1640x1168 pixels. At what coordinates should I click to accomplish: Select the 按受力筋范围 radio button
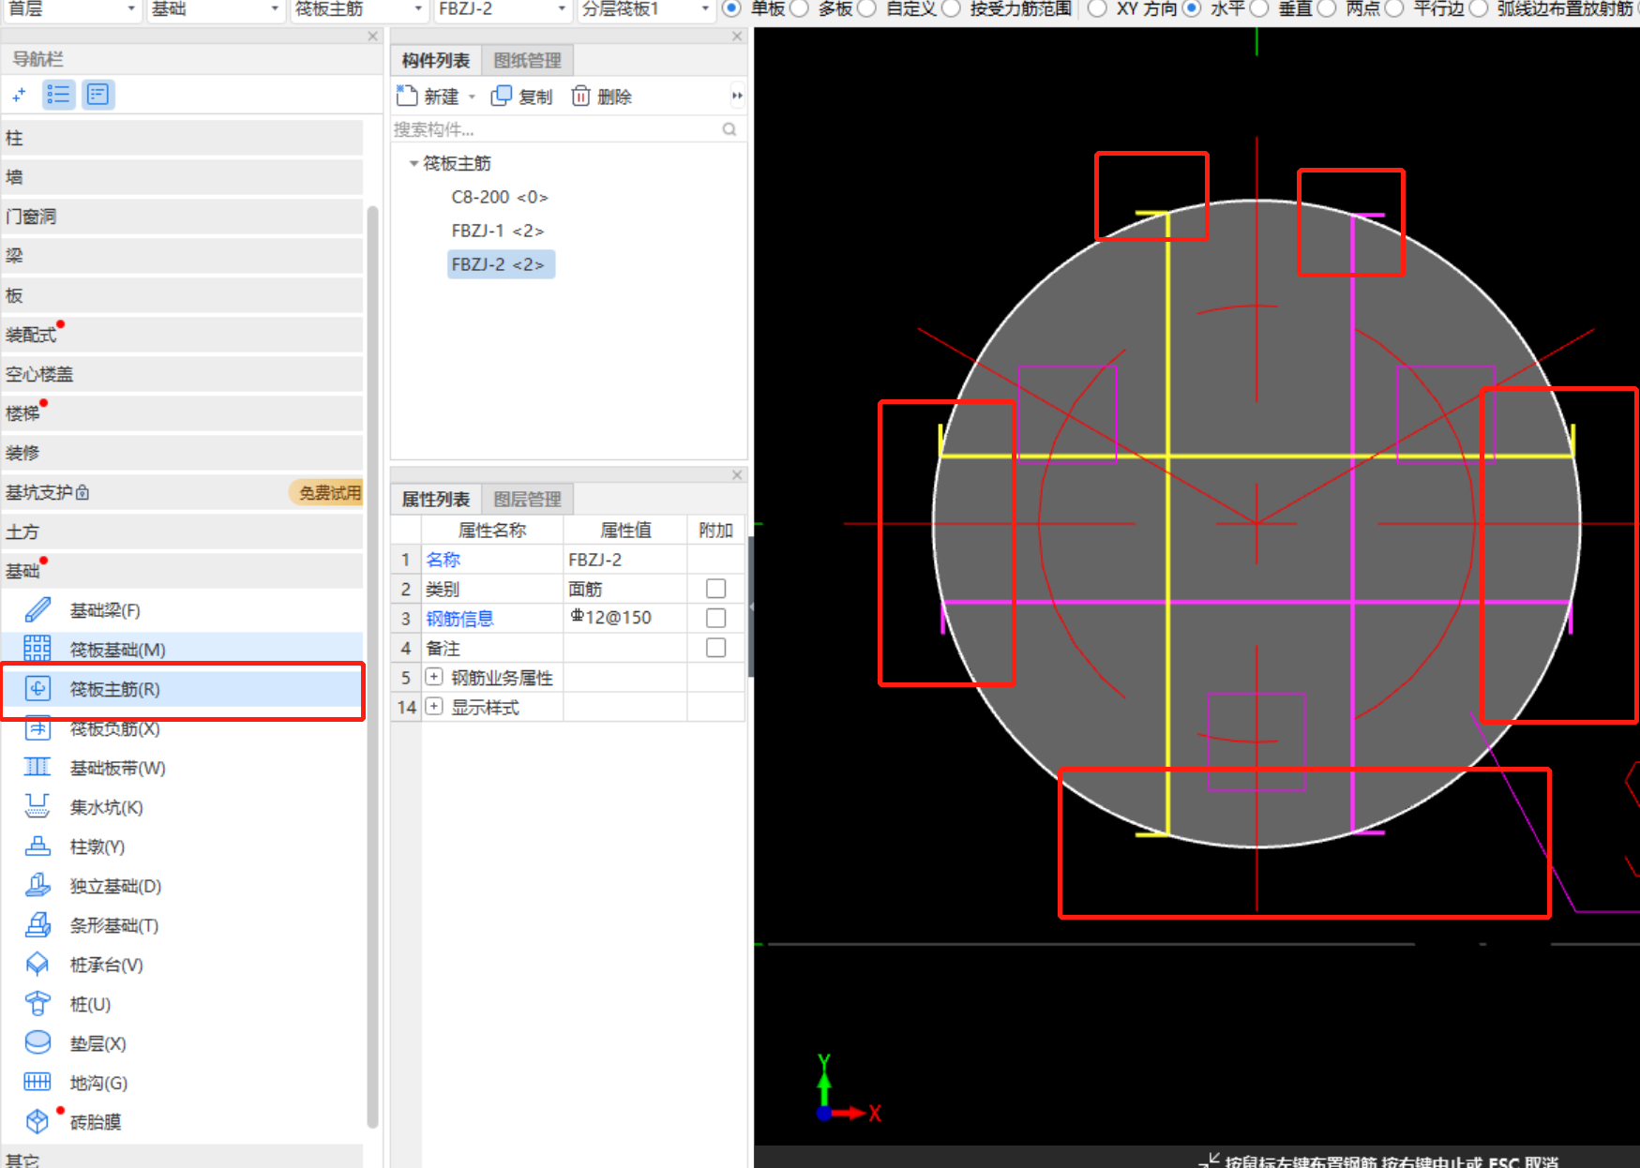pos(951,8)
